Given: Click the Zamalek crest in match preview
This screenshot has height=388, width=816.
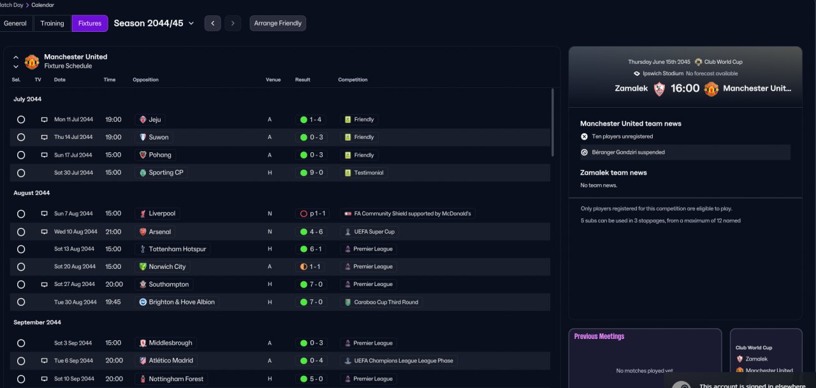Looking at the screenshot, I should 659,89.
